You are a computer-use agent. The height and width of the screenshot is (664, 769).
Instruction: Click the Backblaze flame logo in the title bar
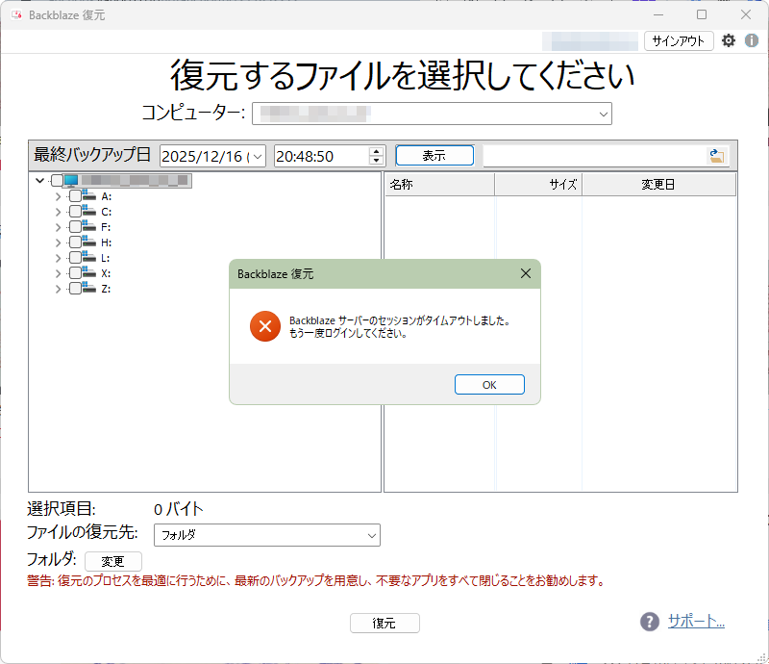(14, 14)
